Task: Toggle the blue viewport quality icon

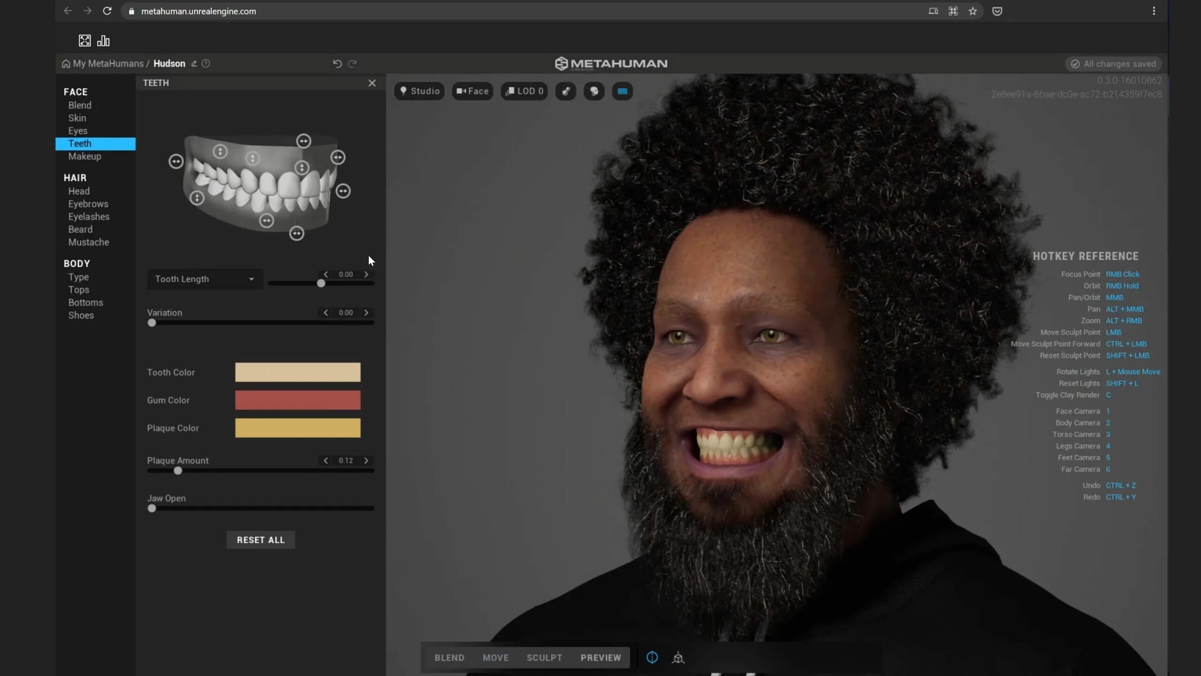Action: [x=622, y=91]
